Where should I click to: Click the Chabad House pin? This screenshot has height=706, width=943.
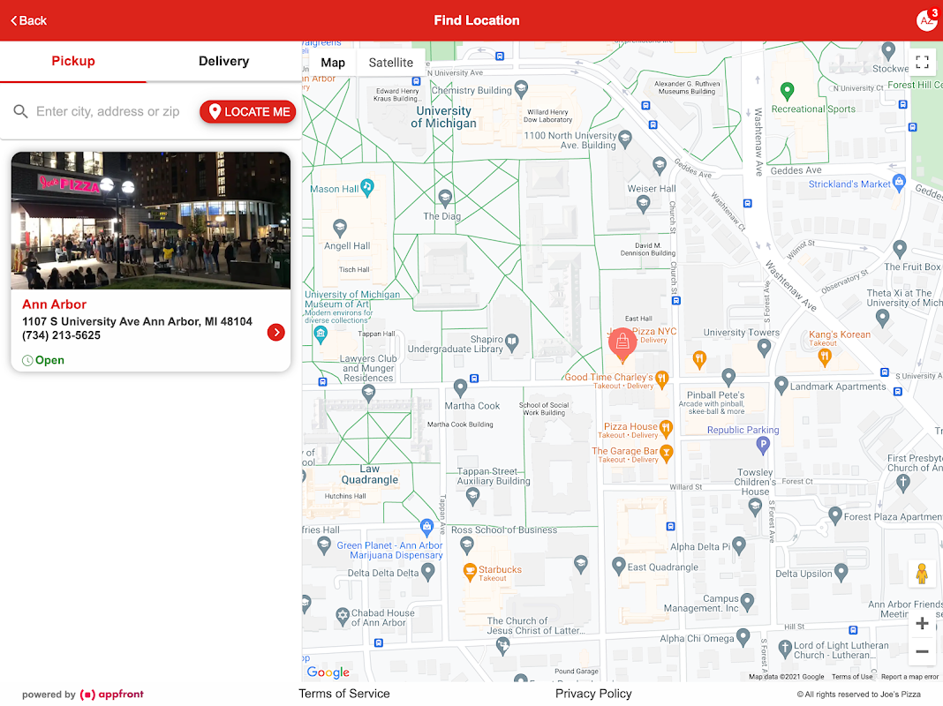[343, 616]
